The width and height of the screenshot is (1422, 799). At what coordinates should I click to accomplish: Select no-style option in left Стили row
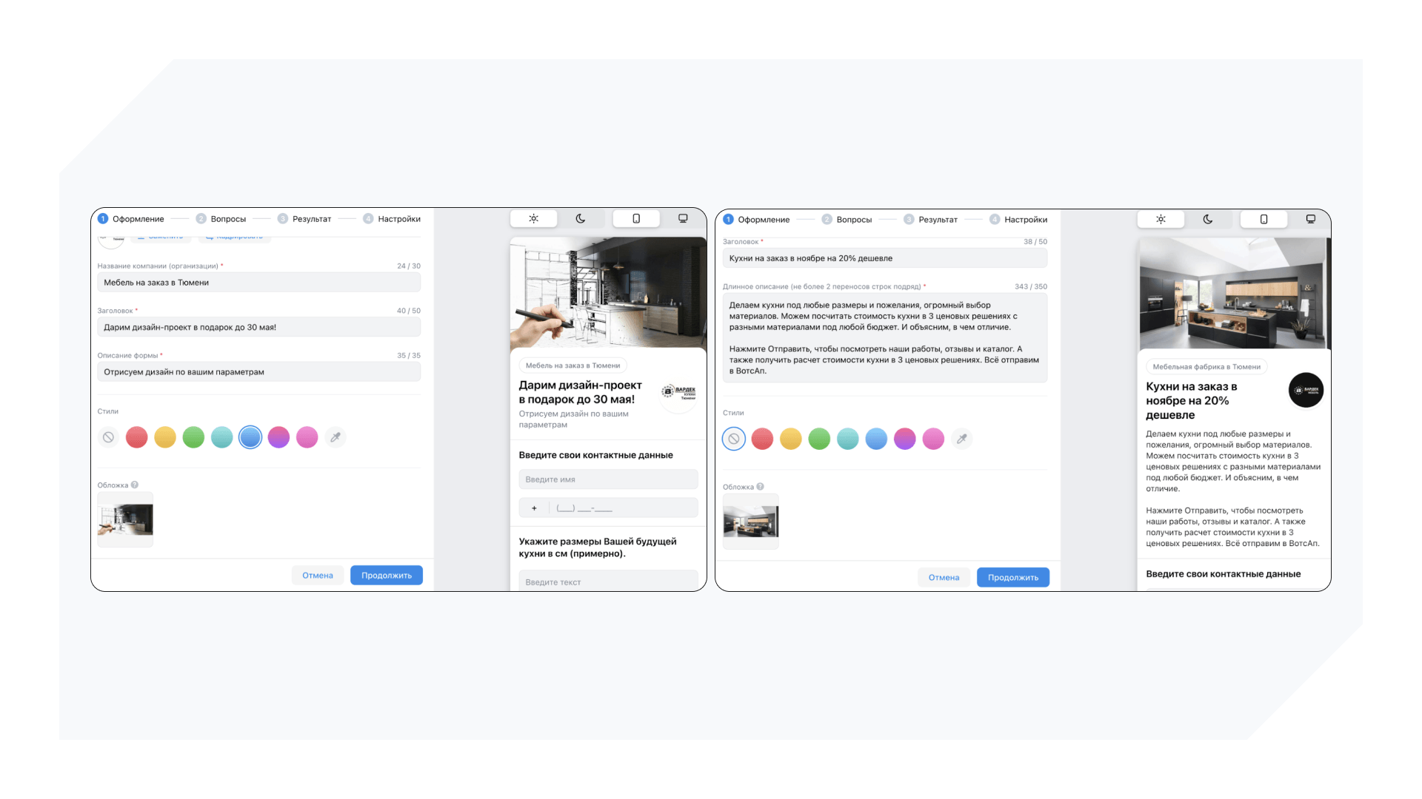point(108,437)
